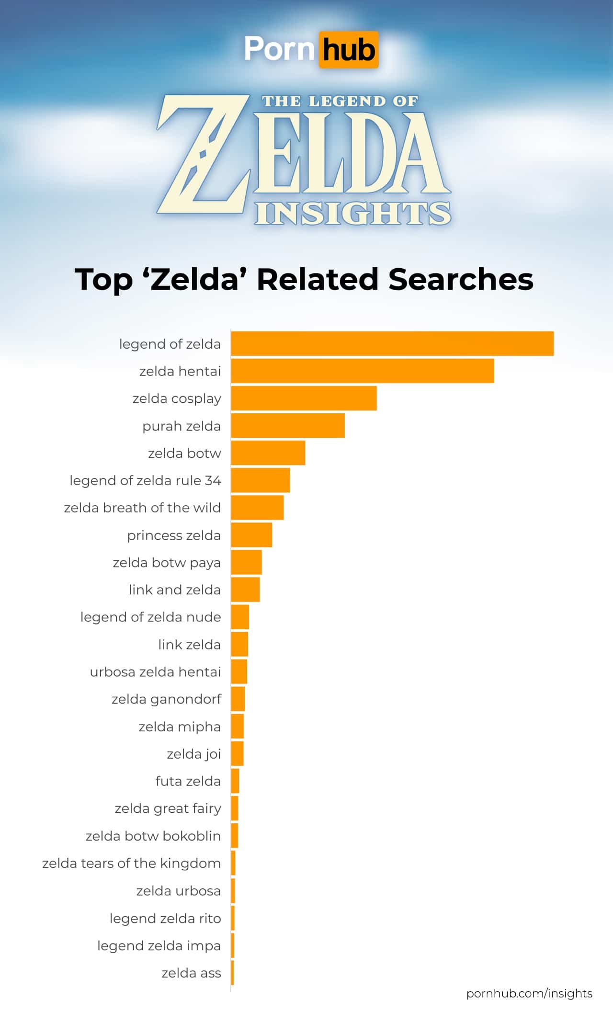Click the 'zelda botw paya' label

tap(167, 562)
